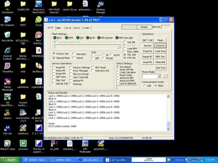This screenshot has width=218, height=163.
Task: Launch Yahoo! Messenger shortcut
Action: tap(8, 84)
